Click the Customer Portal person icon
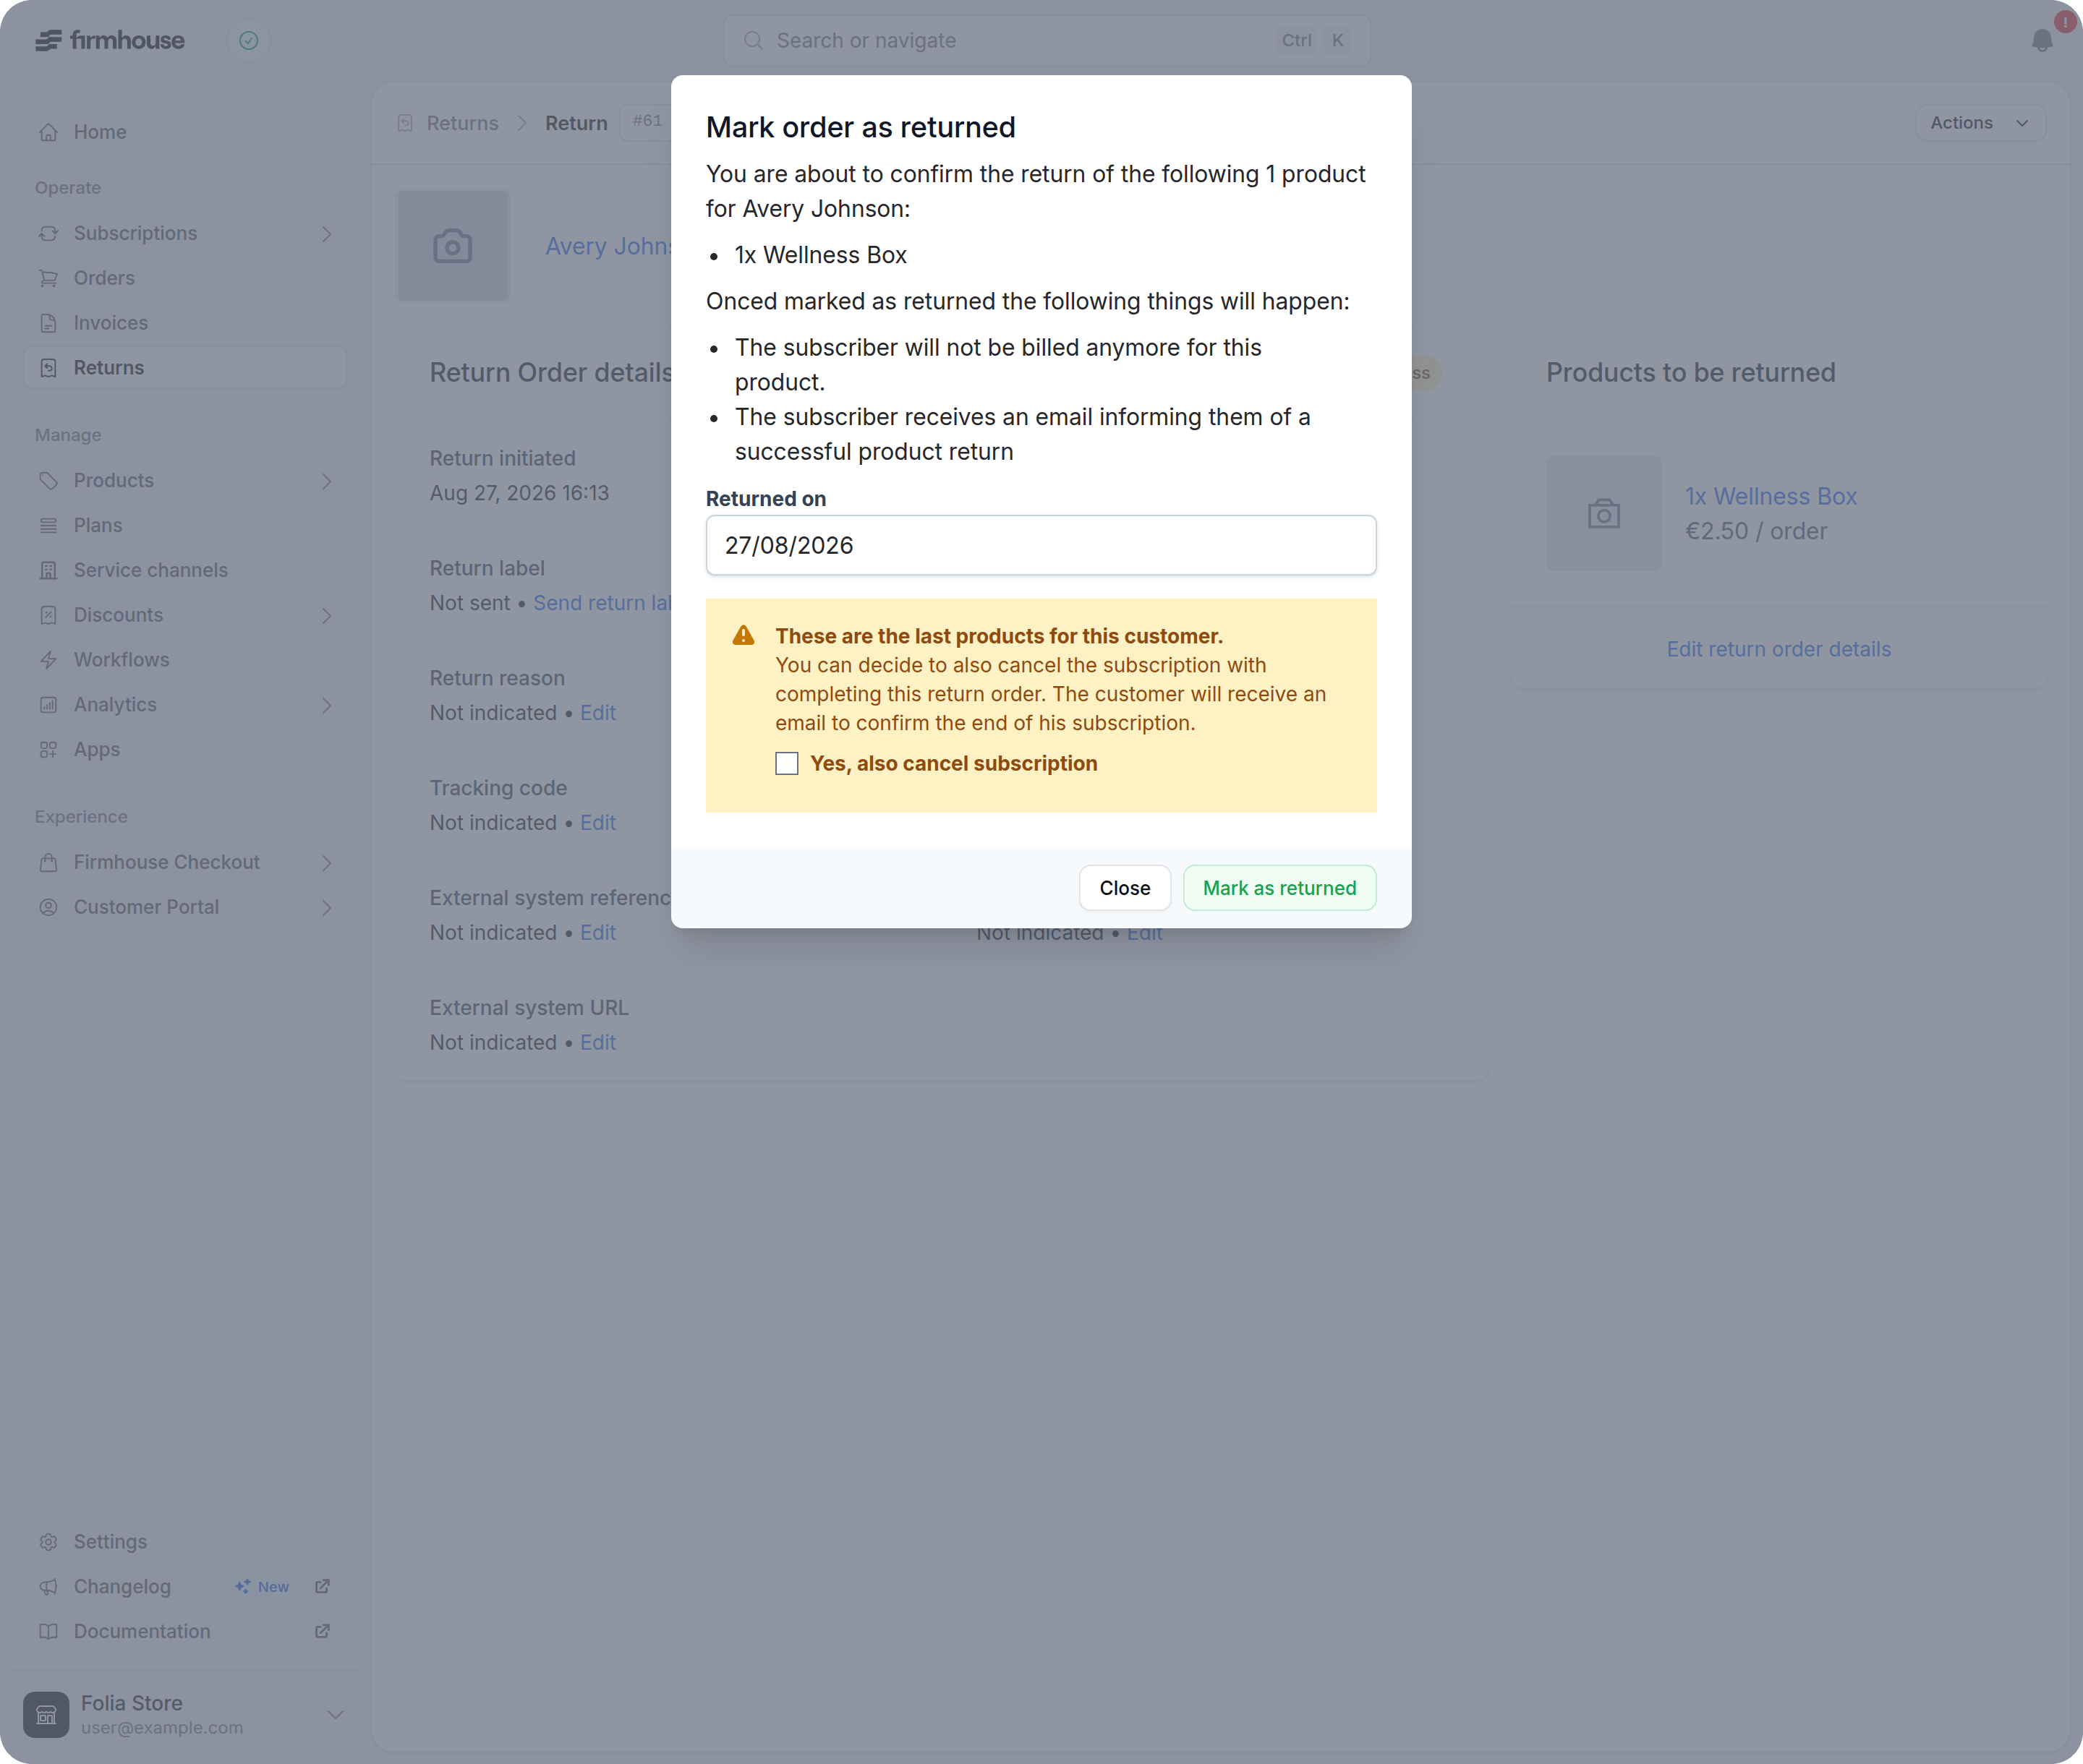 coord(48,907)
